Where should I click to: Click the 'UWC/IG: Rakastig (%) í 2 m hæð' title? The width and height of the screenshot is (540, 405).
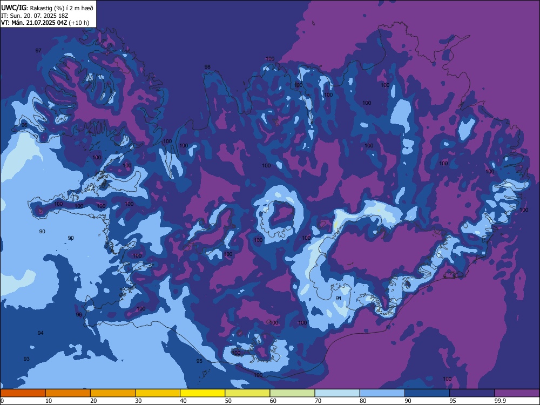(x=47, y=8)
